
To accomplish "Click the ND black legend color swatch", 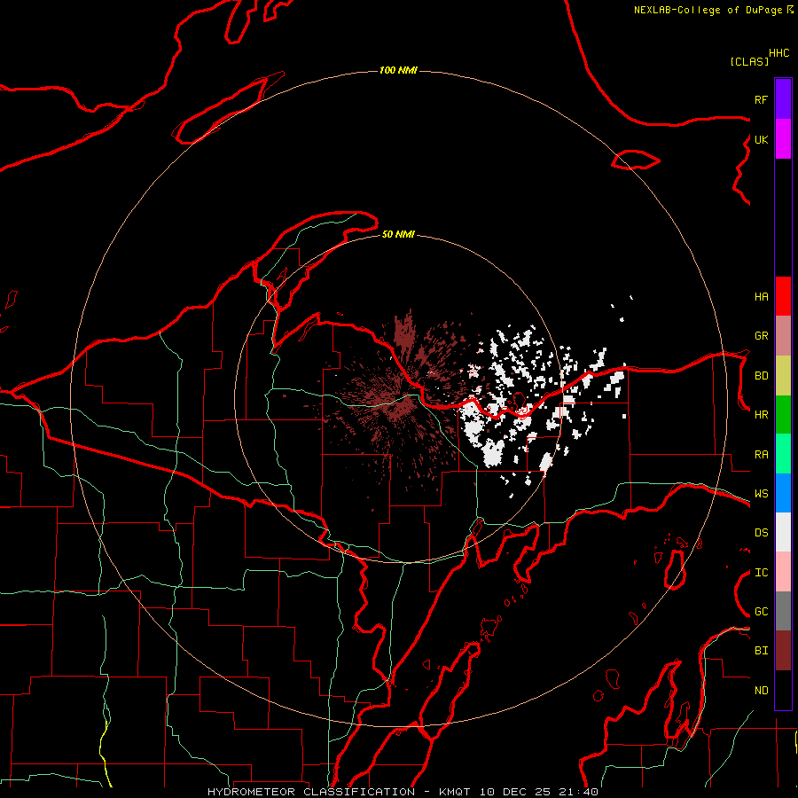I will pyautogui.click(x=783, y=690).
